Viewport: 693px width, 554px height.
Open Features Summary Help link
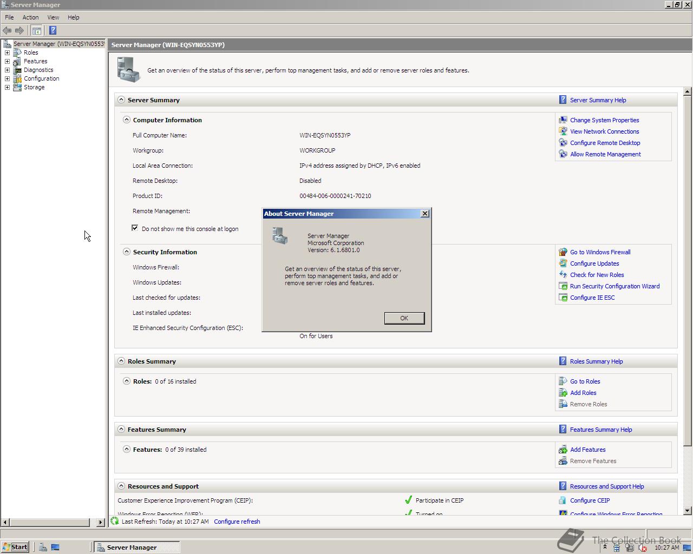601,430
